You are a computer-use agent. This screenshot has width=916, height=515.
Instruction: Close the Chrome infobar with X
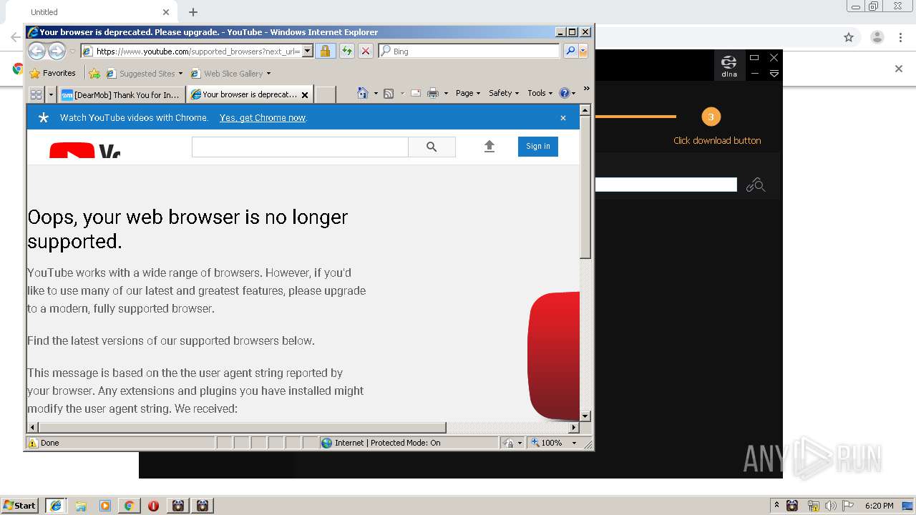click(899, 69)
